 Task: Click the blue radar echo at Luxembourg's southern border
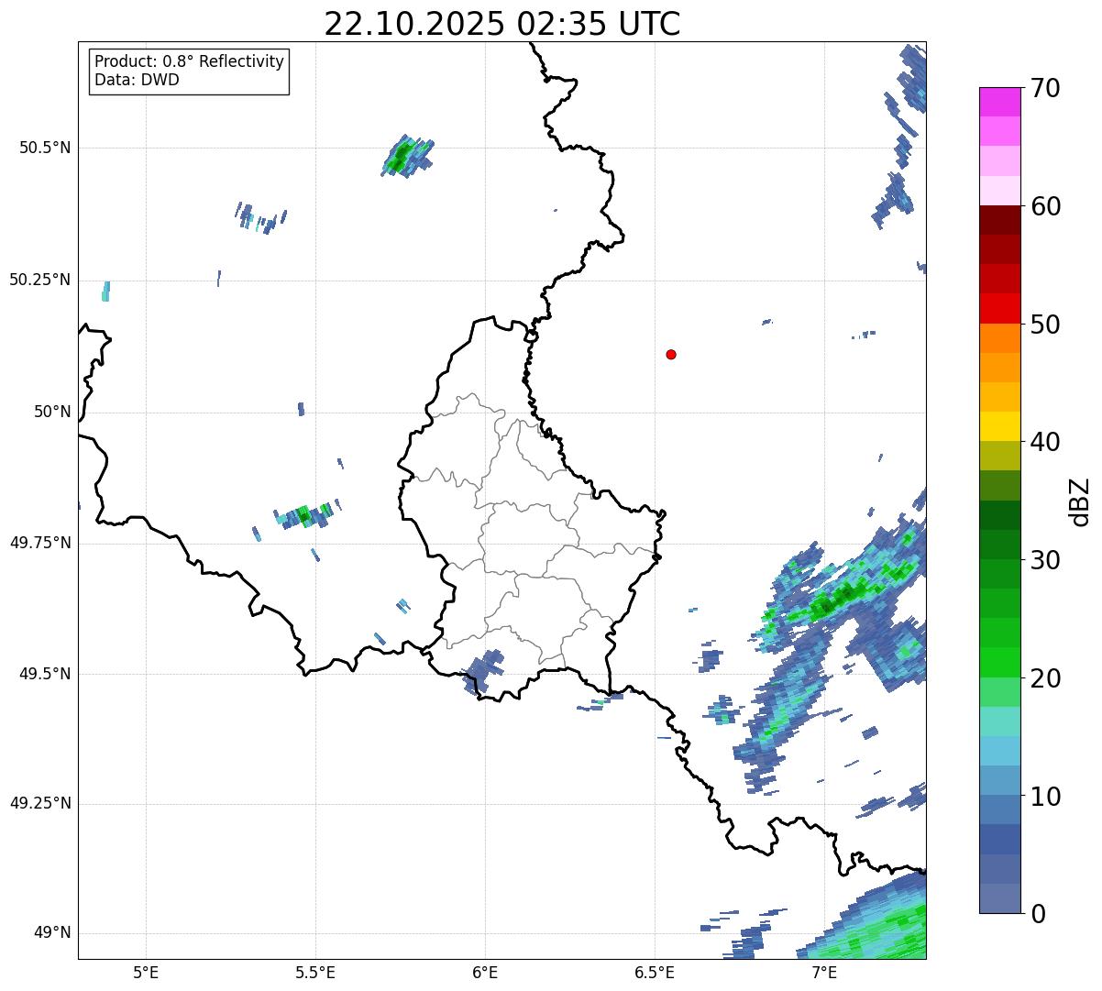click(x=483, y=672)
